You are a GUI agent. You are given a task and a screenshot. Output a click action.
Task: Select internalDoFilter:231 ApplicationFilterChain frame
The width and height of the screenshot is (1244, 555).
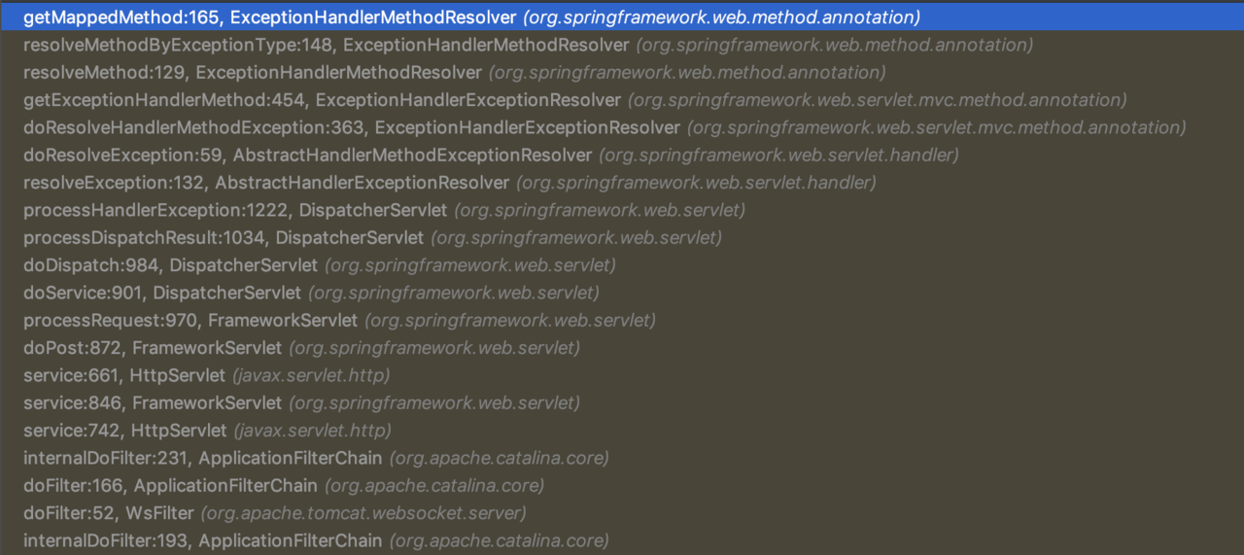click(x=622, y=458)
